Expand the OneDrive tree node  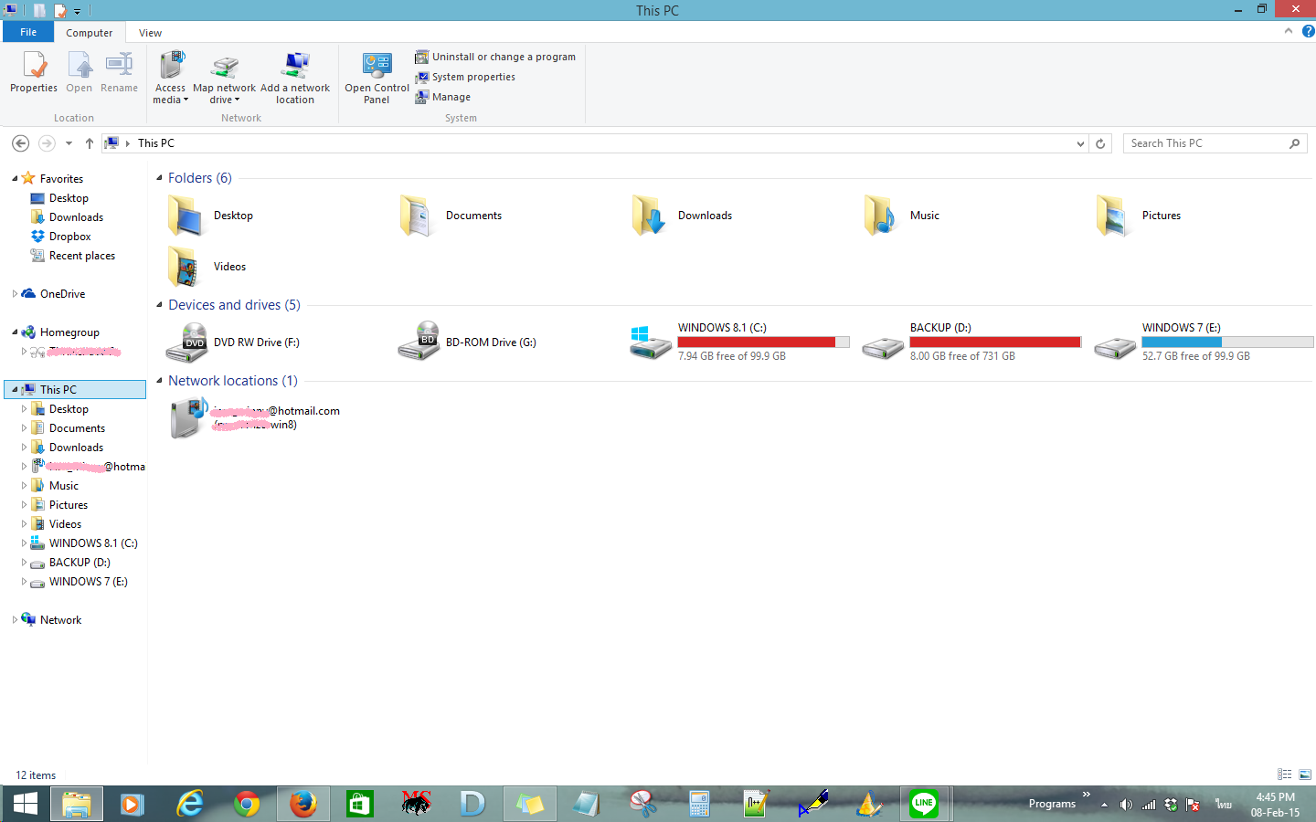click(15, 294)
